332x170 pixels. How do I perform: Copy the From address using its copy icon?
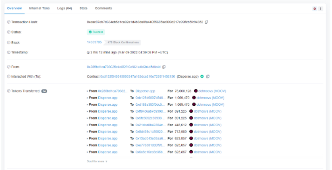(x=164, y=67)
